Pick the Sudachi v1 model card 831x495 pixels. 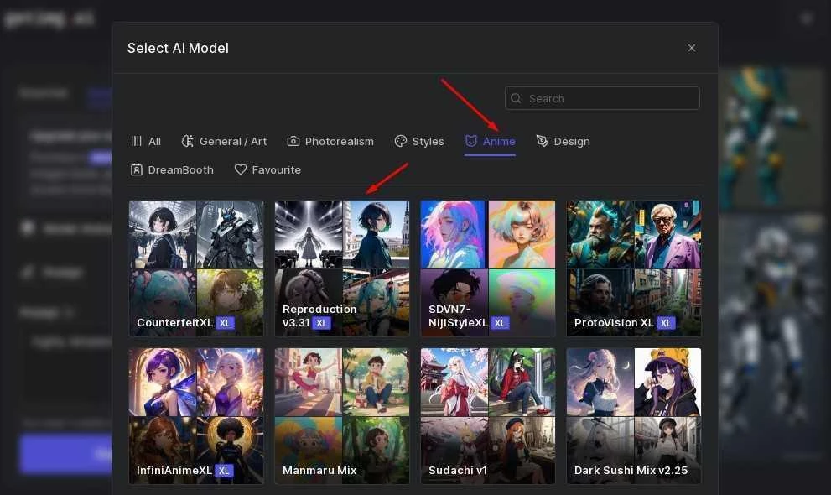point(487,416)
